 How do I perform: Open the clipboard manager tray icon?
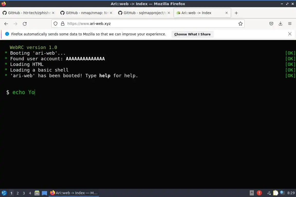click(276, 193)
